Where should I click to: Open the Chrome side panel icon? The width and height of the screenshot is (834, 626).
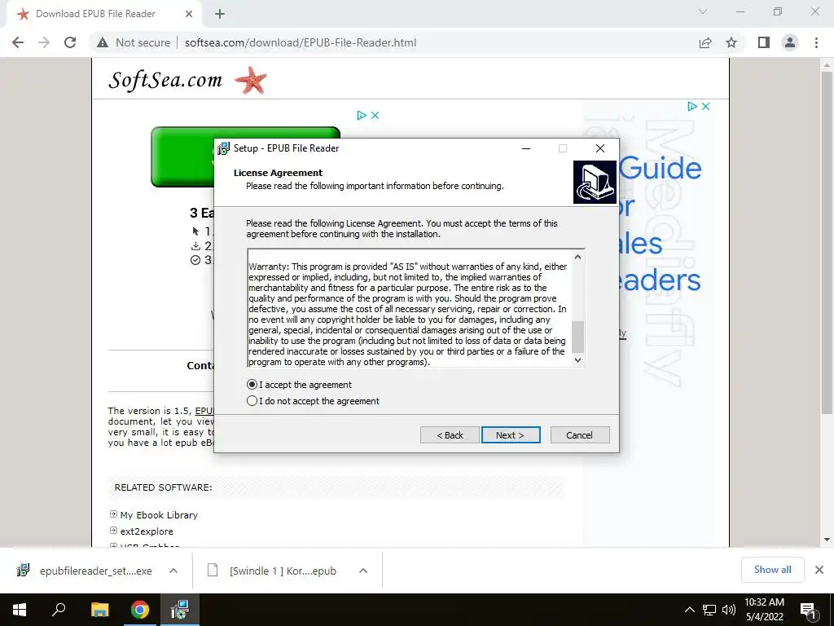coord(764,42)
